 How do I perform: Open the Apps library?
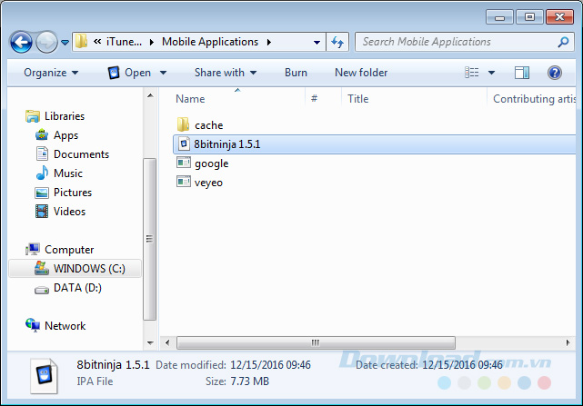coord(65,135)
